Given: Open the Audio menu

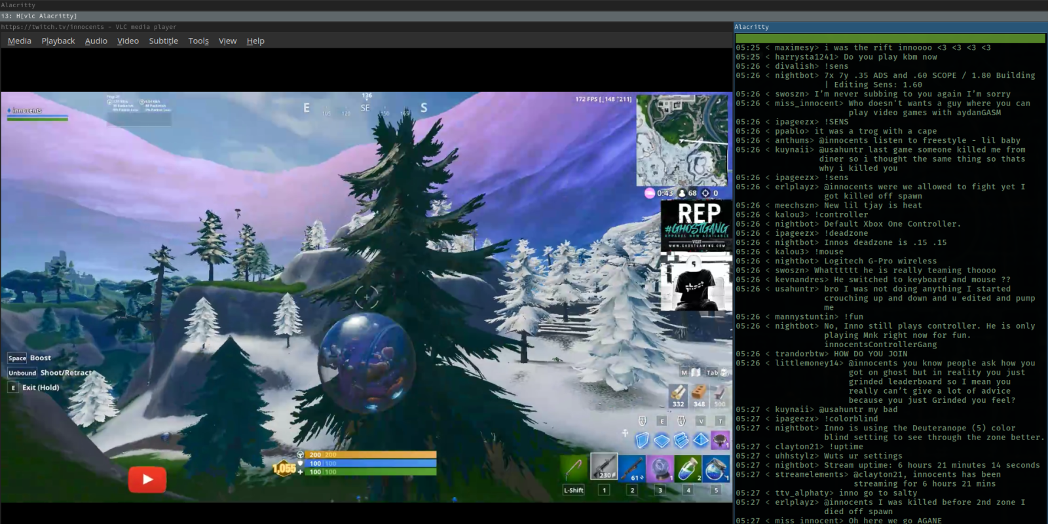Looking at the screenshot, I should pyautogui.click(x=96, y=41).
